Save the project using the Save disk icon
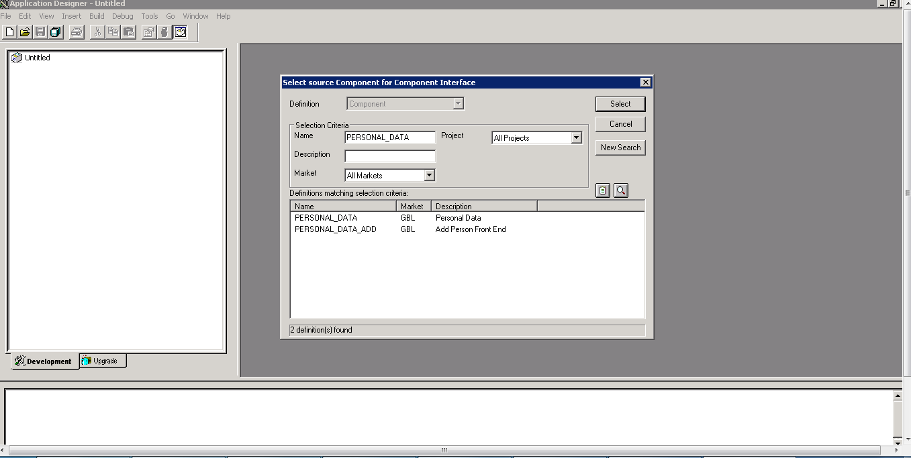This screenshot has height=458, width=911. (x=40, y=31)
